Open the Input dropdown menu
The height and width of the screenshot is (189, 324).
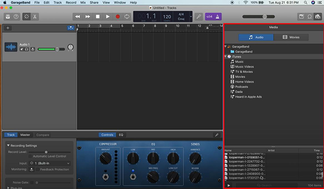click(49, 163)
